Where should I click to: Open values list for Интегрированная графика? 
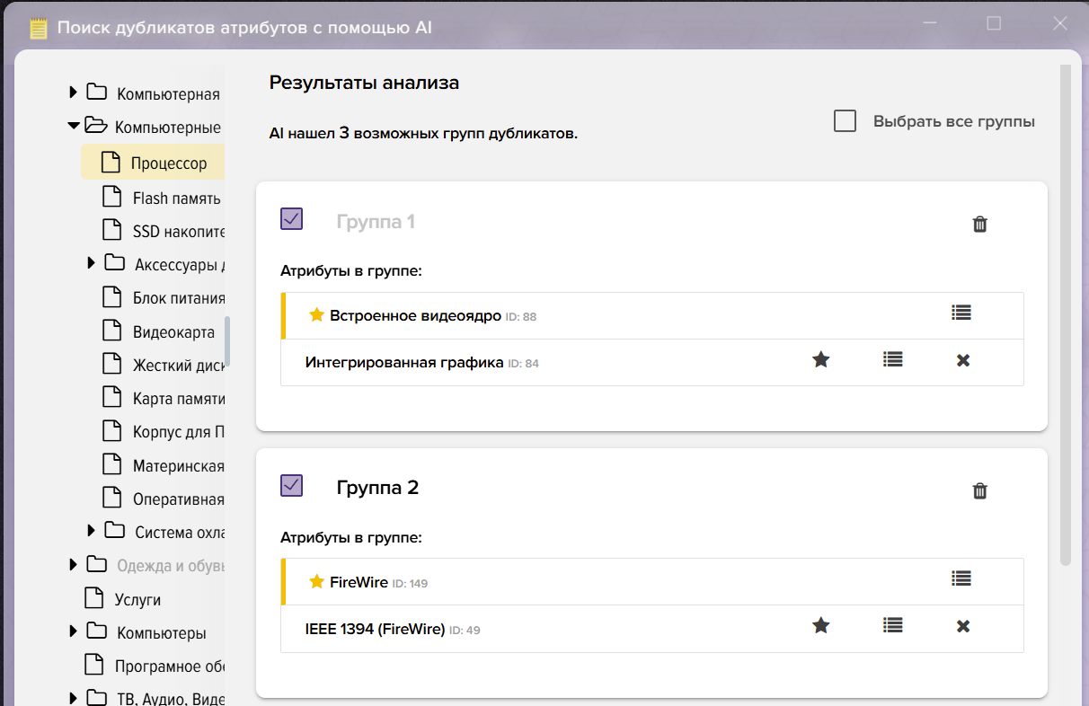tap(892, 359)
